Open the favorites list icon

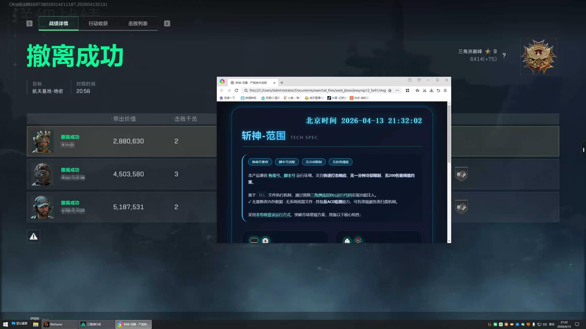click(x=417, y=90)
